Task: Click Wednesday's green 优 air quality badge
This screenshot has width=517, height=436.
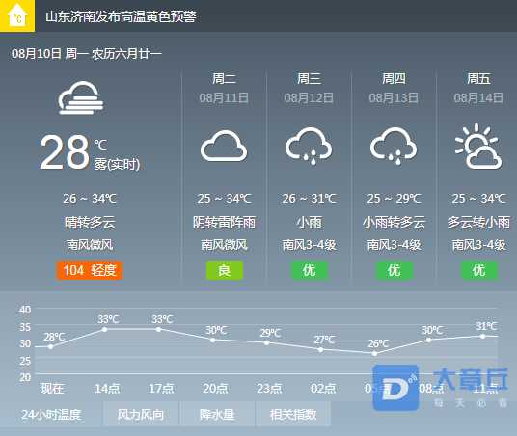Action: 310,270
